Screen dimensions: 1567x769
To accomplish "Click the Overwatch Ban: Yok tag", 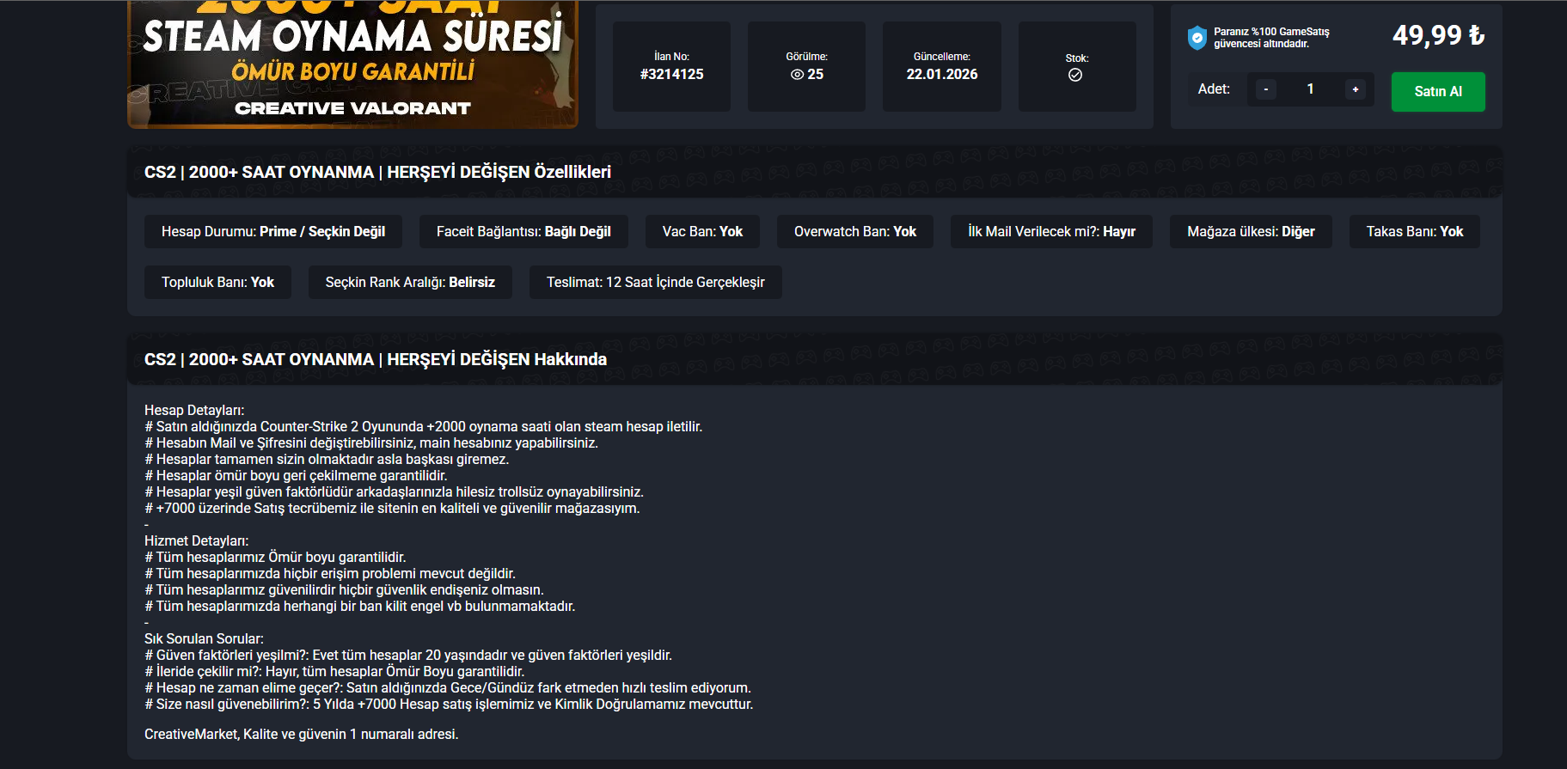I will click(855, 231).
